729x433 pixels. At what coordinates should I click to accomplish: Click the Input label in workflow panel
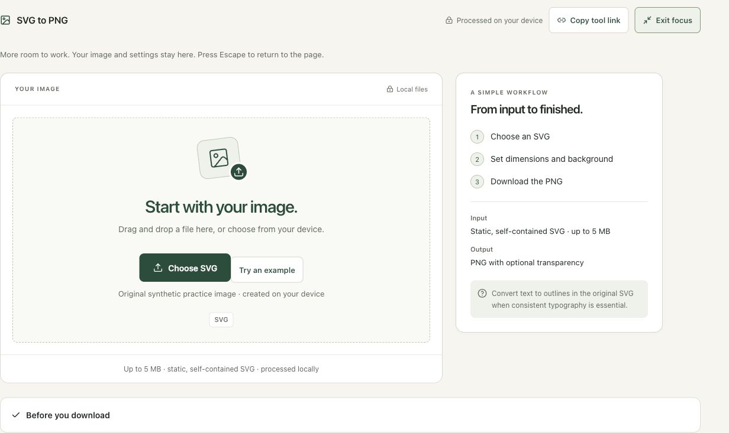[x=479, y=218]
